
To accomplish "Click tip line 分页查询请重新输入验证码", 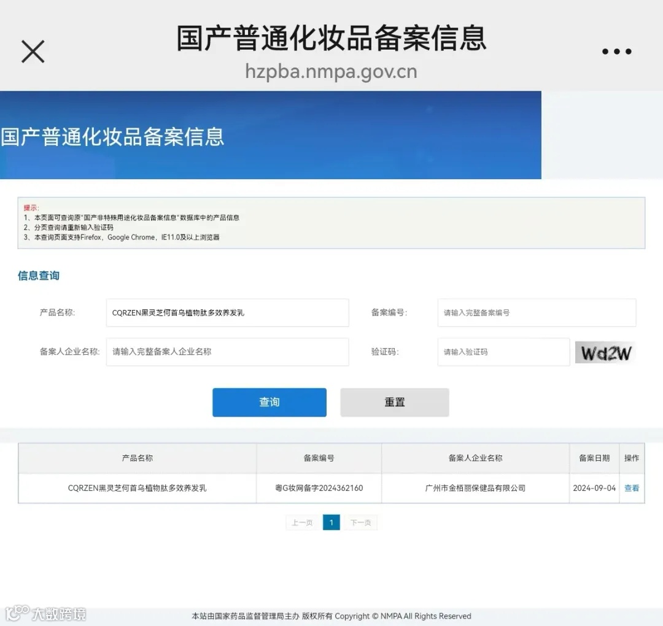I will [x=69, y=228].
